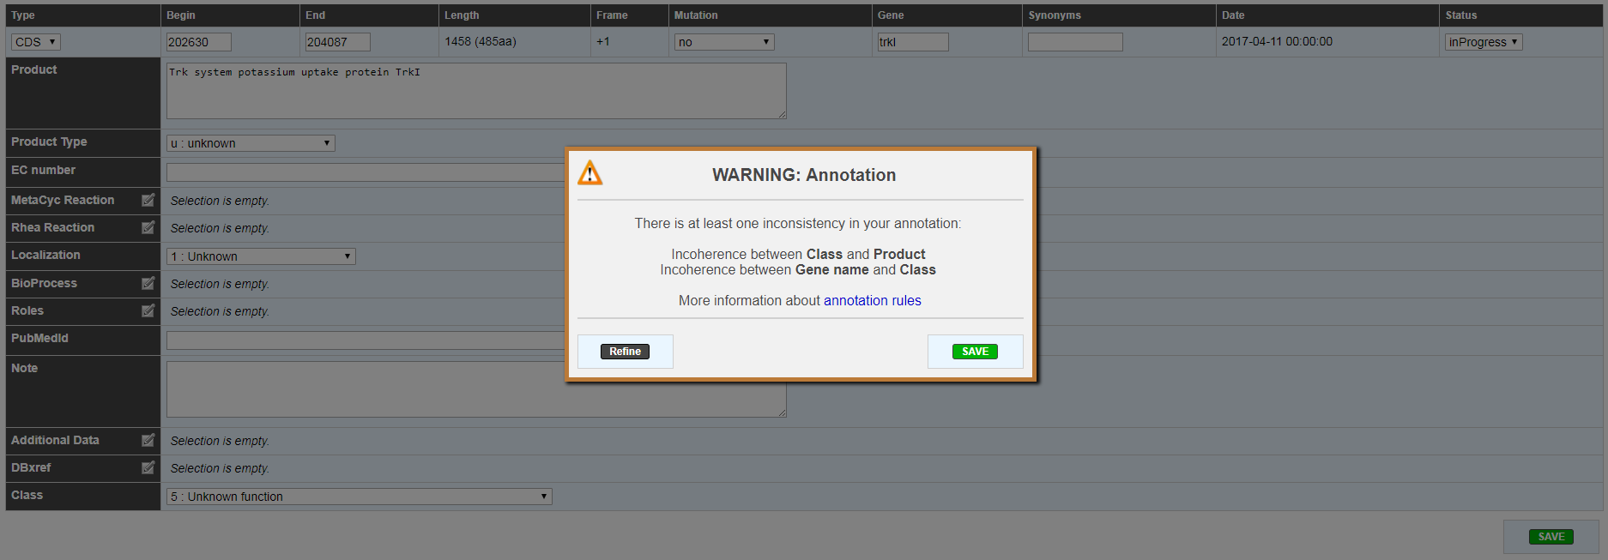Viewport: 1608px width, 560px height.
Task: Click SAVE in the warning dialog
Action: pyautogui.click(x=975, y=352)
